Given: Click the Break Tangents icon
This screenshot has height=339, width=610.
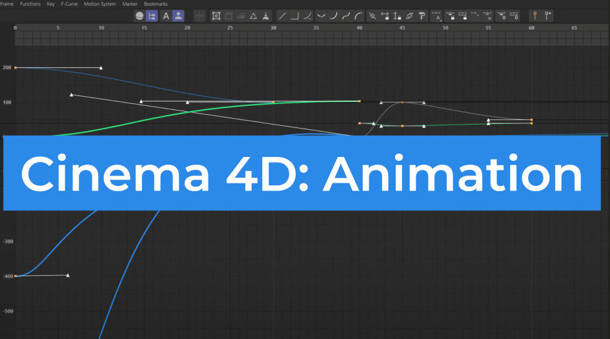Looking at the screenshot, I should coord(371,15).
